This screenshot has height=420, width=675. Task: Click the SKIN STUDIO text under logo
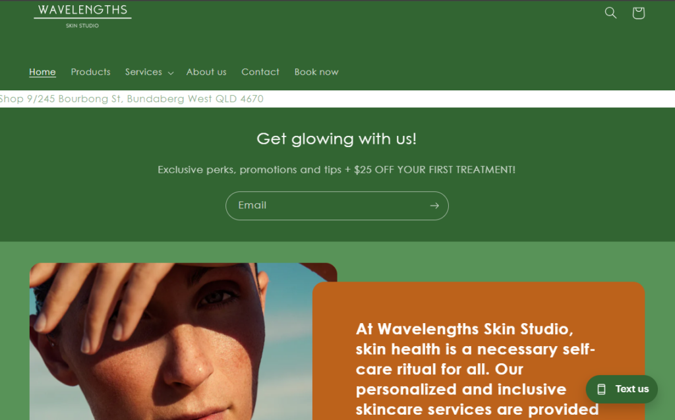tap(82, 26)
